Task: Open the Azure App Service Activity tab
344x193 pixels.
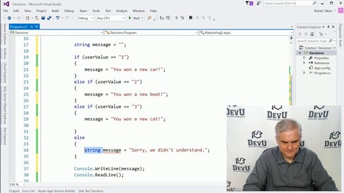Action: (56, 191)
